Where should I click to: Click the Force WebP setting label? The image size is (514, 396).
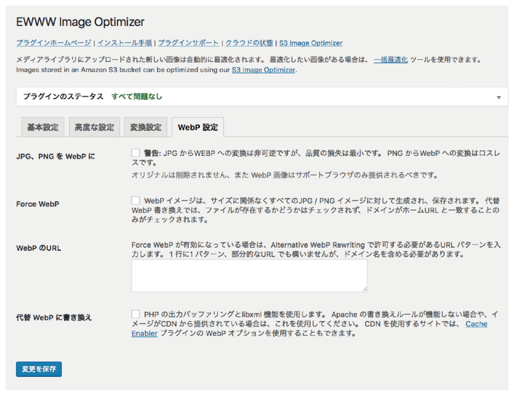pyautogui.click(x=38, y=204)
